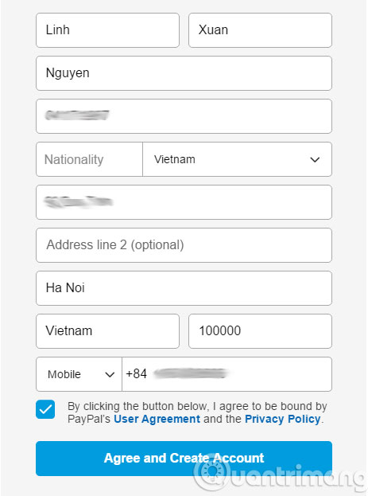368x496 pixels.
Task: Click the blurred address line 1 field
Action: point(184,202)
